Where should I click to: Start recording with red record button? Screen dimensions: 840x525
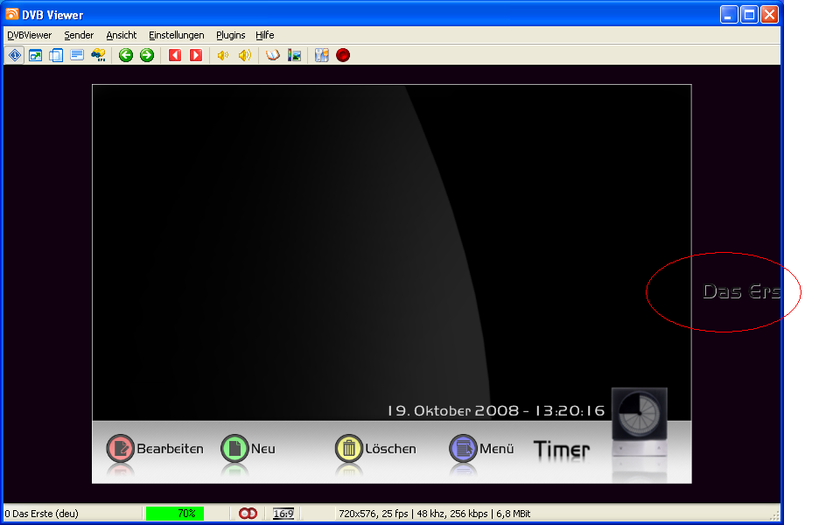point(343,55)
